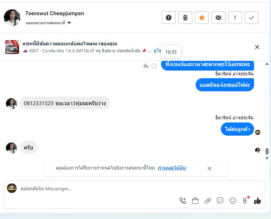Viewport: 271px width, 219px height.
Task: Click the assign to me link
Action: click(171, 168)
